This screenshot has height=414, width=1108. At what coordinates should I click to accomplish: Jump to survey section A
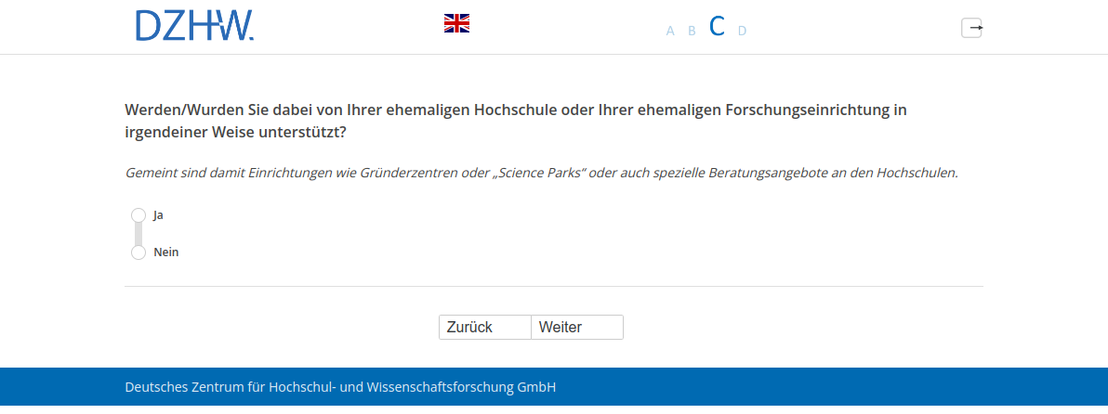pyautogui.click(x=670, y=31)
